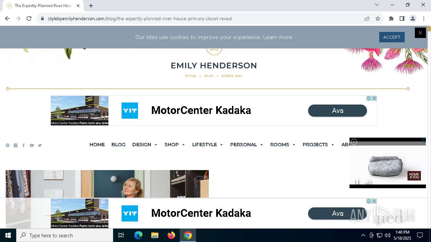This screenshot has width=431, height=242.
Task: Expand the DESIGN dropdown arrow
Action: (156, 145)
